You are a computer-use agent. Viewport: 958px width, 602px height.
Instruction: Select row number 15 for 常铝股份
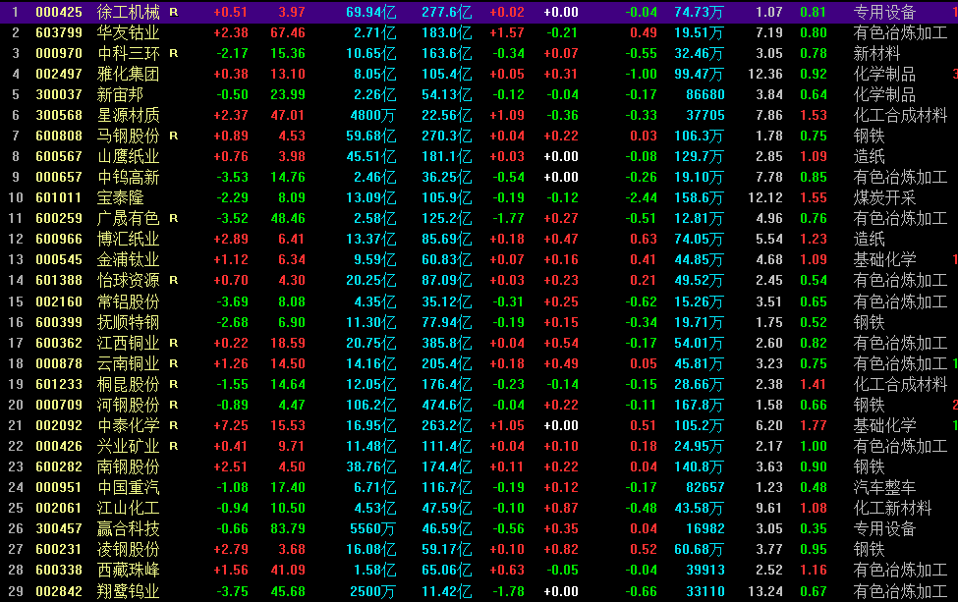(15, 301)
